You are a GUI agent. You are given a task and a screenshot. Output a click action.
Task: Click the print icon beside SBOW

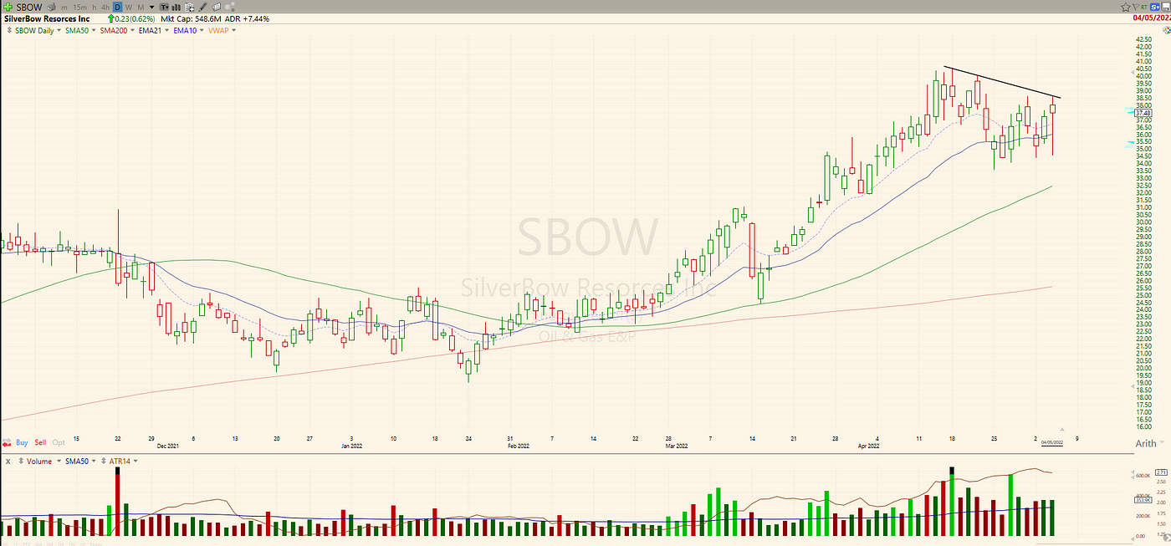pos(51,8)
